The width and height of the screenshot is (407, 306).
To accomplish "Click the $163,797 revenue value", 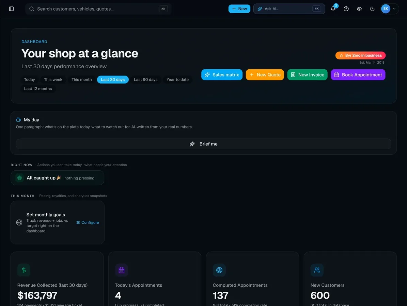I will tap(37, 295).
